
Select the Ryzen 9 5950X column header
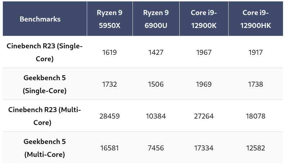pyautogui.click(x=109, y=19)
